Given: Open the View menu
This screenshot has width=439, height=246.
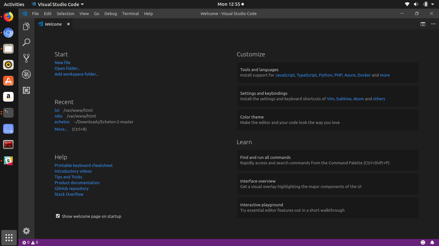Looking at the screenshot, I should [x=84, y=13].
